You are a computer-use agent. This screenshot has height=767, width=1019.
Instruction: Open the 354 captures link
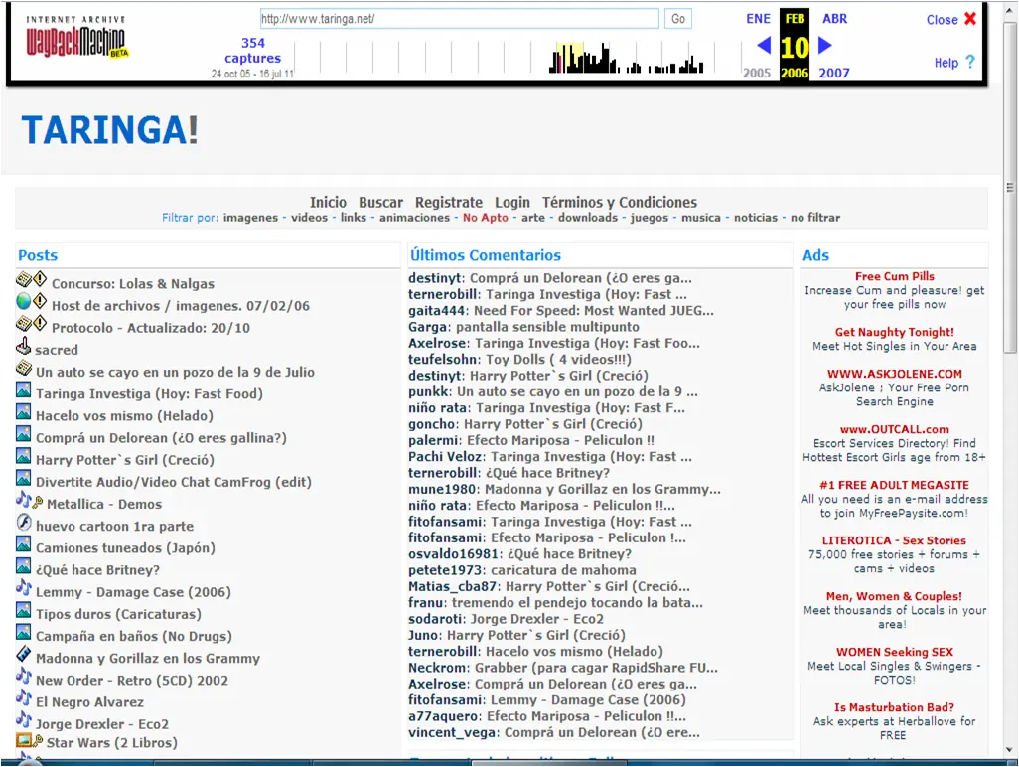coord(253,50)
